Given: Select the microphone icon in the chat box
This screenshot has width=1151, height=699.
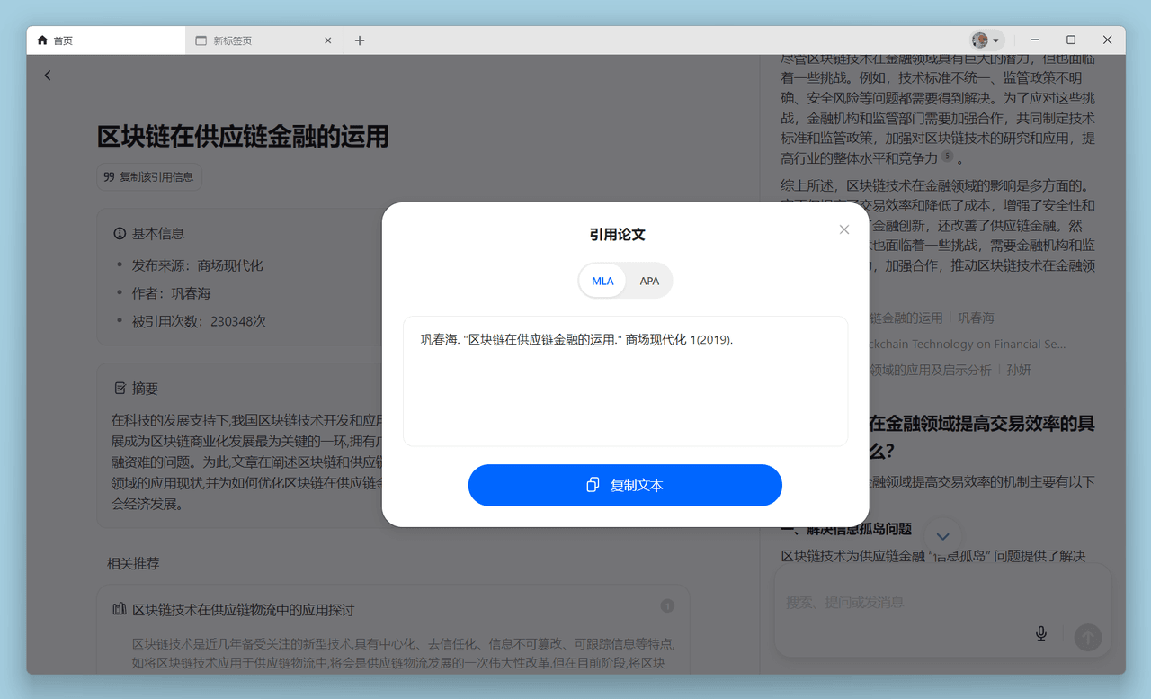Looking at the screenshot, I should pyautogui.click(x=1040, y=632).
